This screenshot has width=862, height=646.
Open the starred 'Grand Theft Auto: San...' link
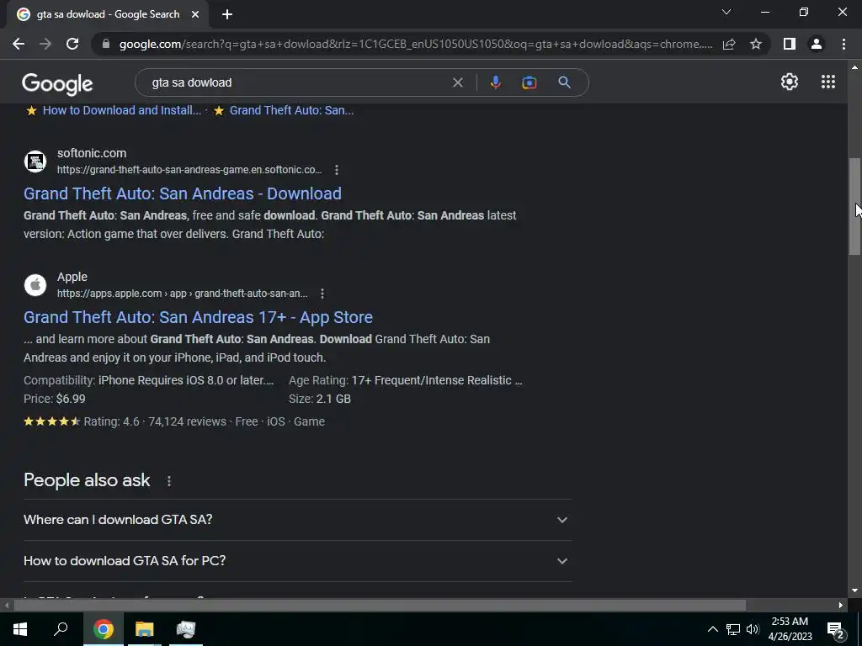click(x=291, y=110)
